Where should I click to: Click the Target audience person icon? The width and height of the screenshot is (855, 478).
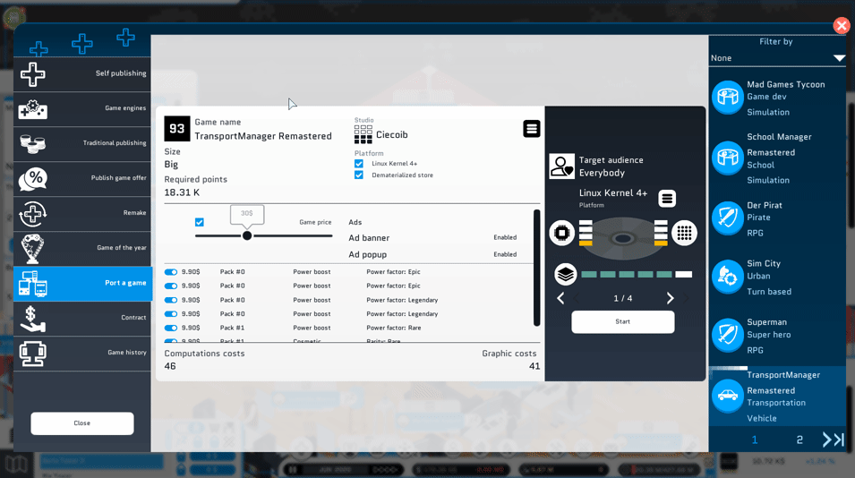pos(561,166)
